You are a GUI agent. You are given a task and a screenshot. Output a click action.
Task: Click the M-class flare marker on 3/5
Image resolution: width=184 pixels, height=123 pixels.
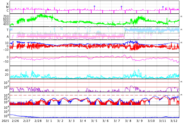click(x=94, y=6)
